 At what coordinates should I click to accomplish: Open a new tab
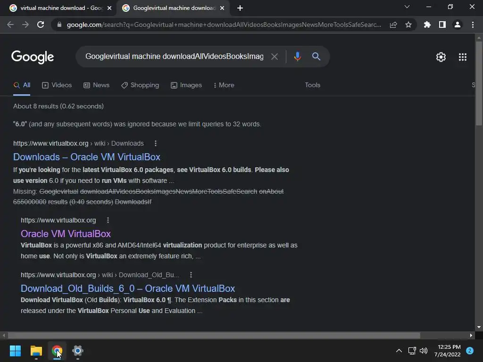point(240,8)
